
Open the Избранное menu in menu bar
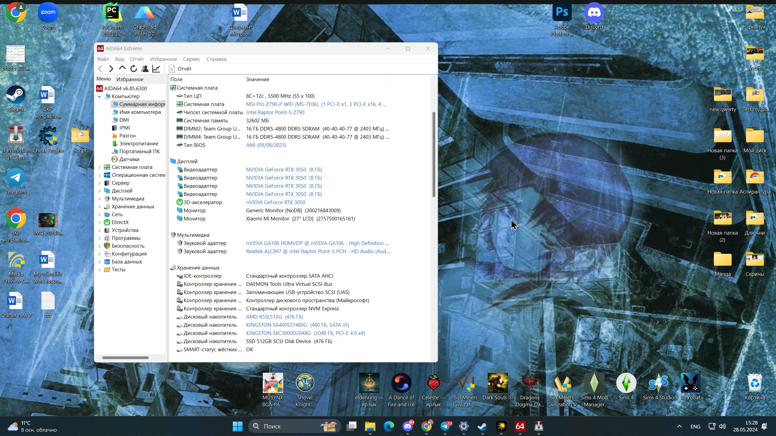point(163,59)
